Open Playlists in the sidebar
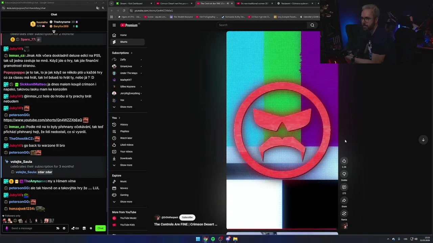The image size is (433, 243). [127, 131]
